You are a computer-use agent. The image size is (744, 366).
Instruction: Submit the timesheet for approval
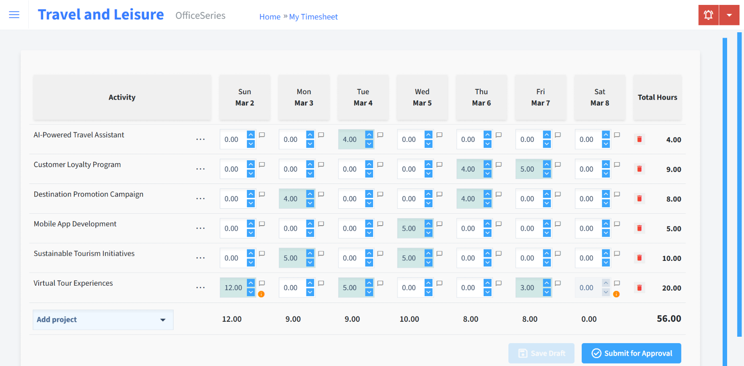[x=631, y=353]
